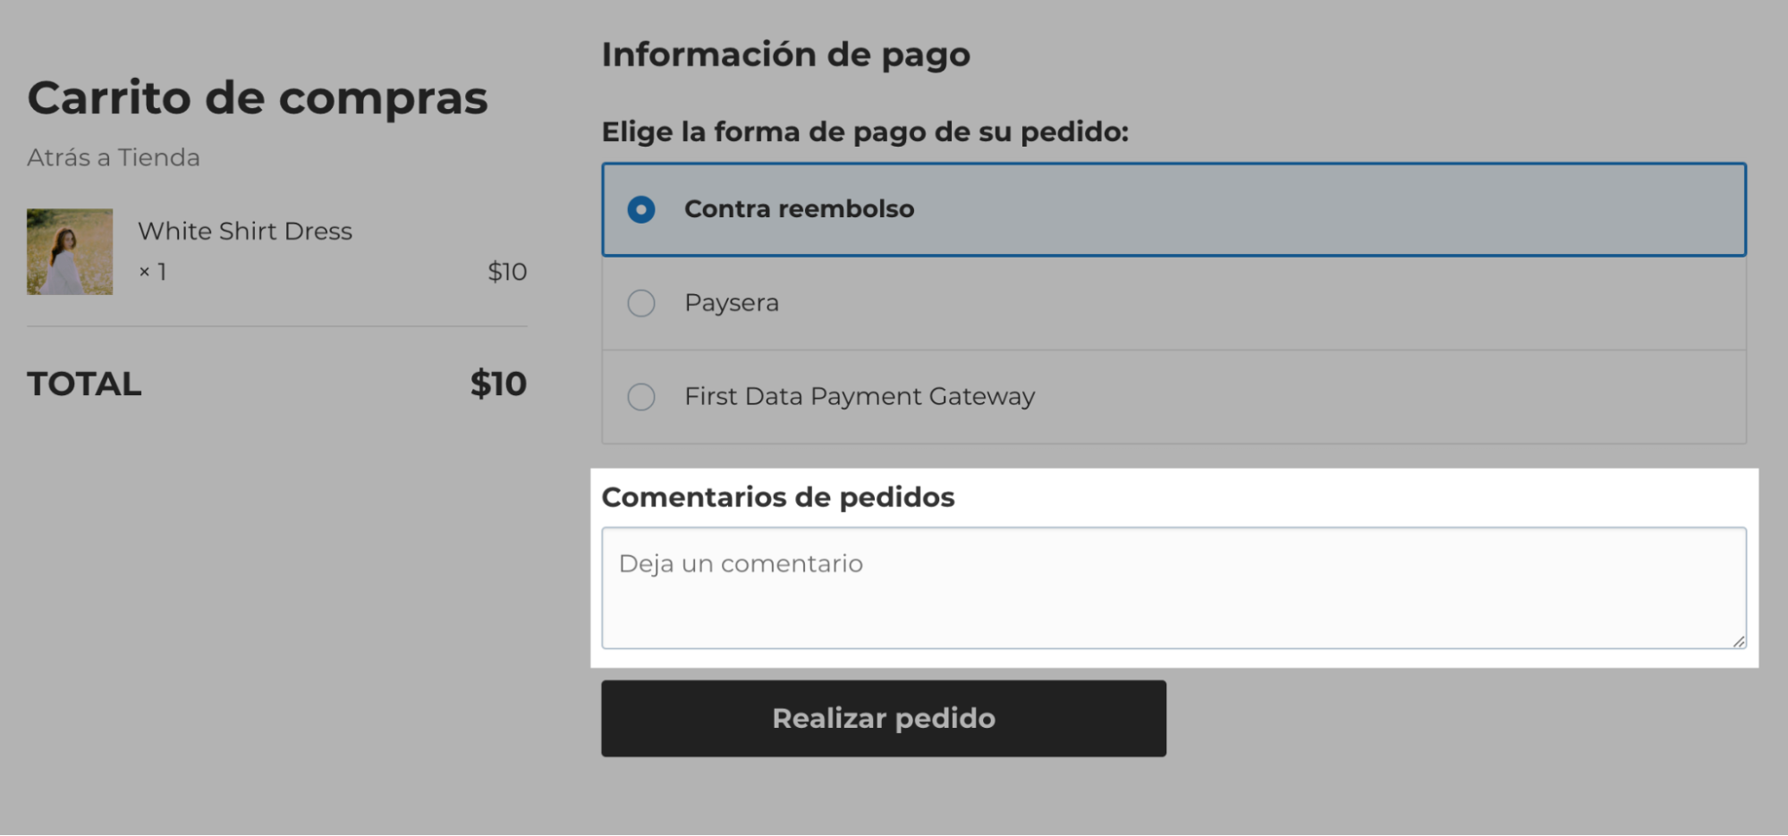Screen dimensions: 1788x836
Task: Click the comment box resize handle
Action: [x=1737, y=640]
